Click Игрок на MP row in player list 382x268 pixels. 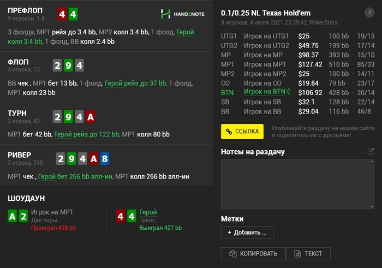[298, 55]
